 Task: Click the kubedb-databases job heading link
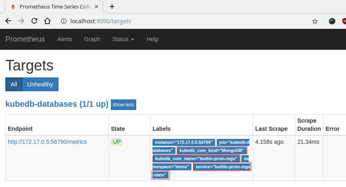coord(56,104)
